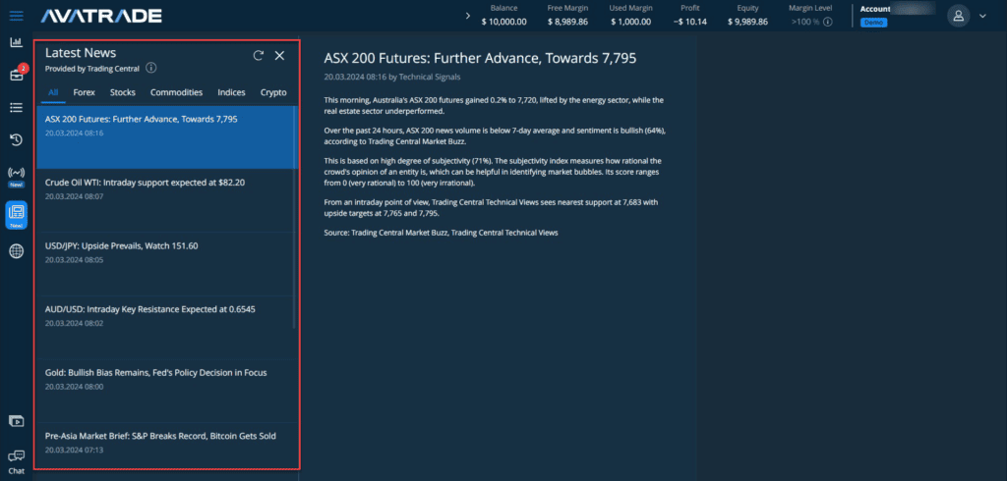The image size is (1007, 481).
Task: Click the Demo account badge
Action: tap(873, 23)
